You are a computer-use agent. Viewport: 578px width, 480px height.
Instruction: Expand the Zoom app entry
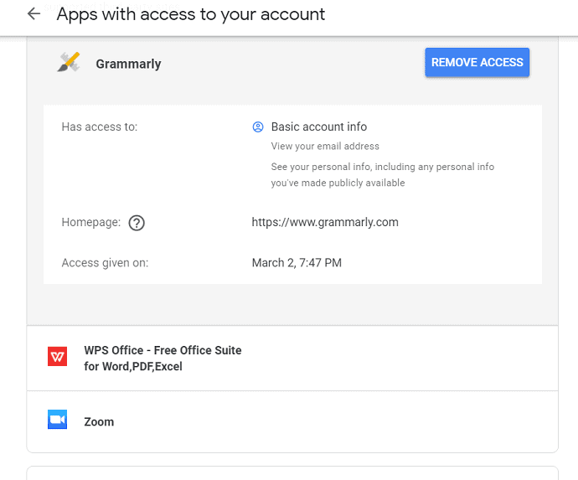coord(99,422)
